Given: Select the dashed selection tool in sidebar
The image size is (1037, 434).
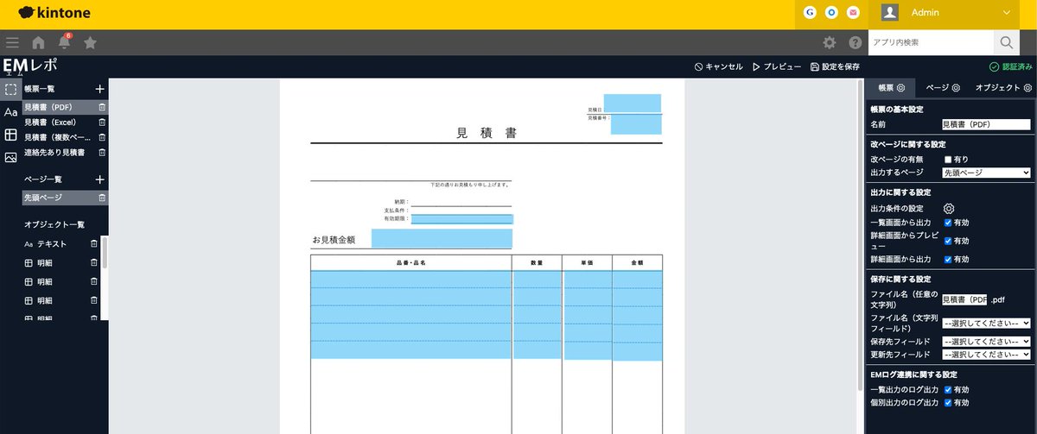Looking at the screenshot, I should point(10,90).
